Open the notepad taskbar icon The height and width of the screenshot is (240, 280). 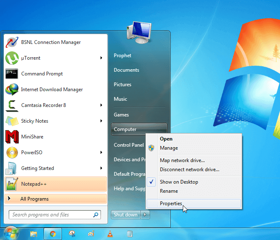point(130,234)
